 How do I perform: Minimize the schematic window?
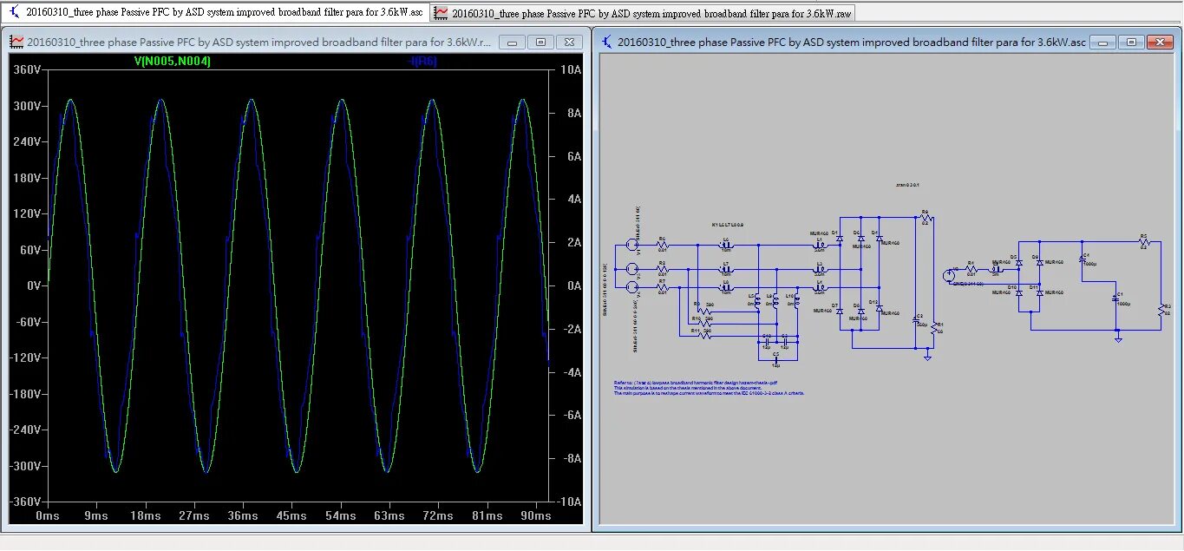[1103, 42]
